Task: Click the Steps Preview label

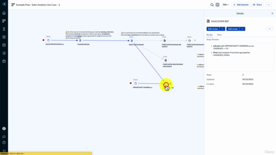Action: (x=213, y=40)
